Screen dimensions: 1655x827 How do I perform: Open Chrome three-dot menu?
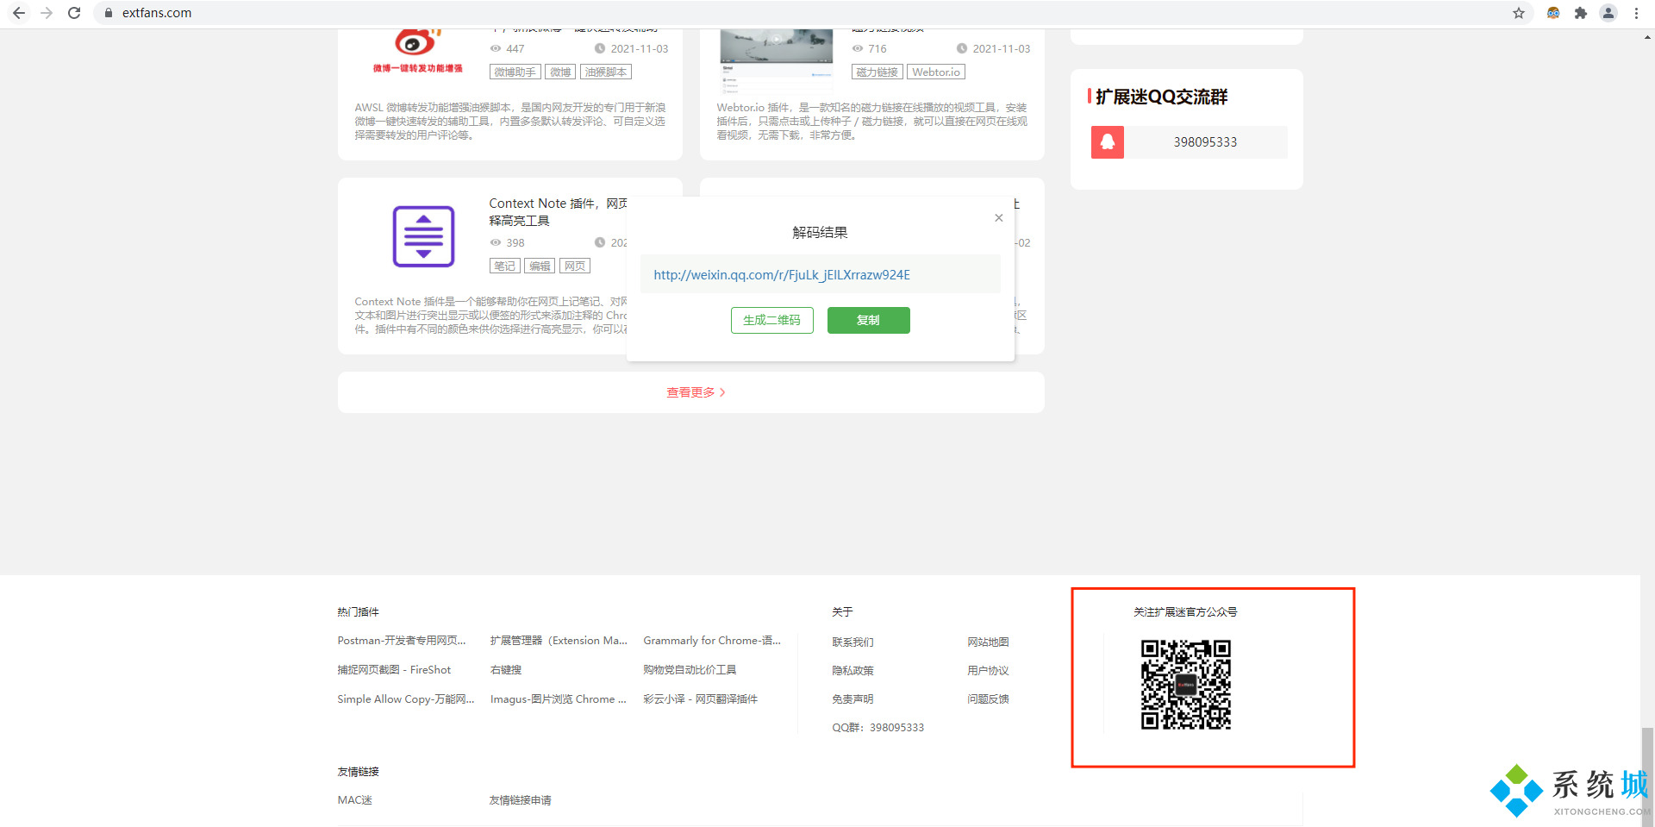tap(1636, 13)
